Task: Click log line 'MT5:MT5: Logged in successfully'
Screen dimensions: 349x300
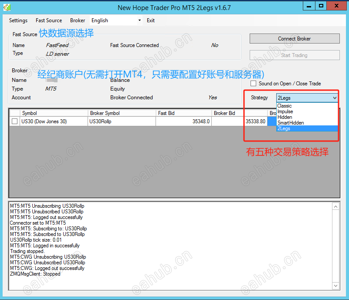Action: [45, 246]
